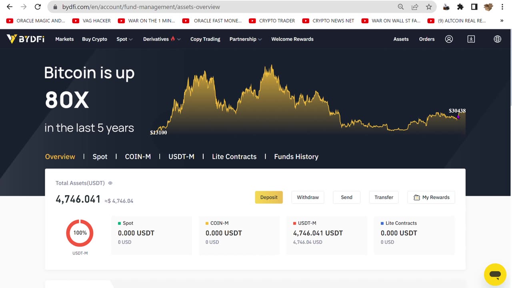Image resolution: width=512 pixels, height=288 pixels.
Task: Open the ORACLE MAGIC AND... bookmark
Action: [x=36, y=21]
